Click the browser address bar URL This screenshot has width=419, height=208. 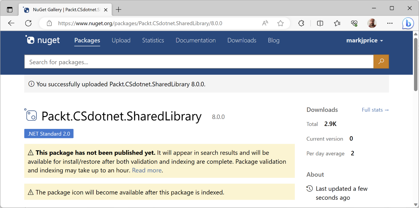pyautogui.click(x=140, y=23)
